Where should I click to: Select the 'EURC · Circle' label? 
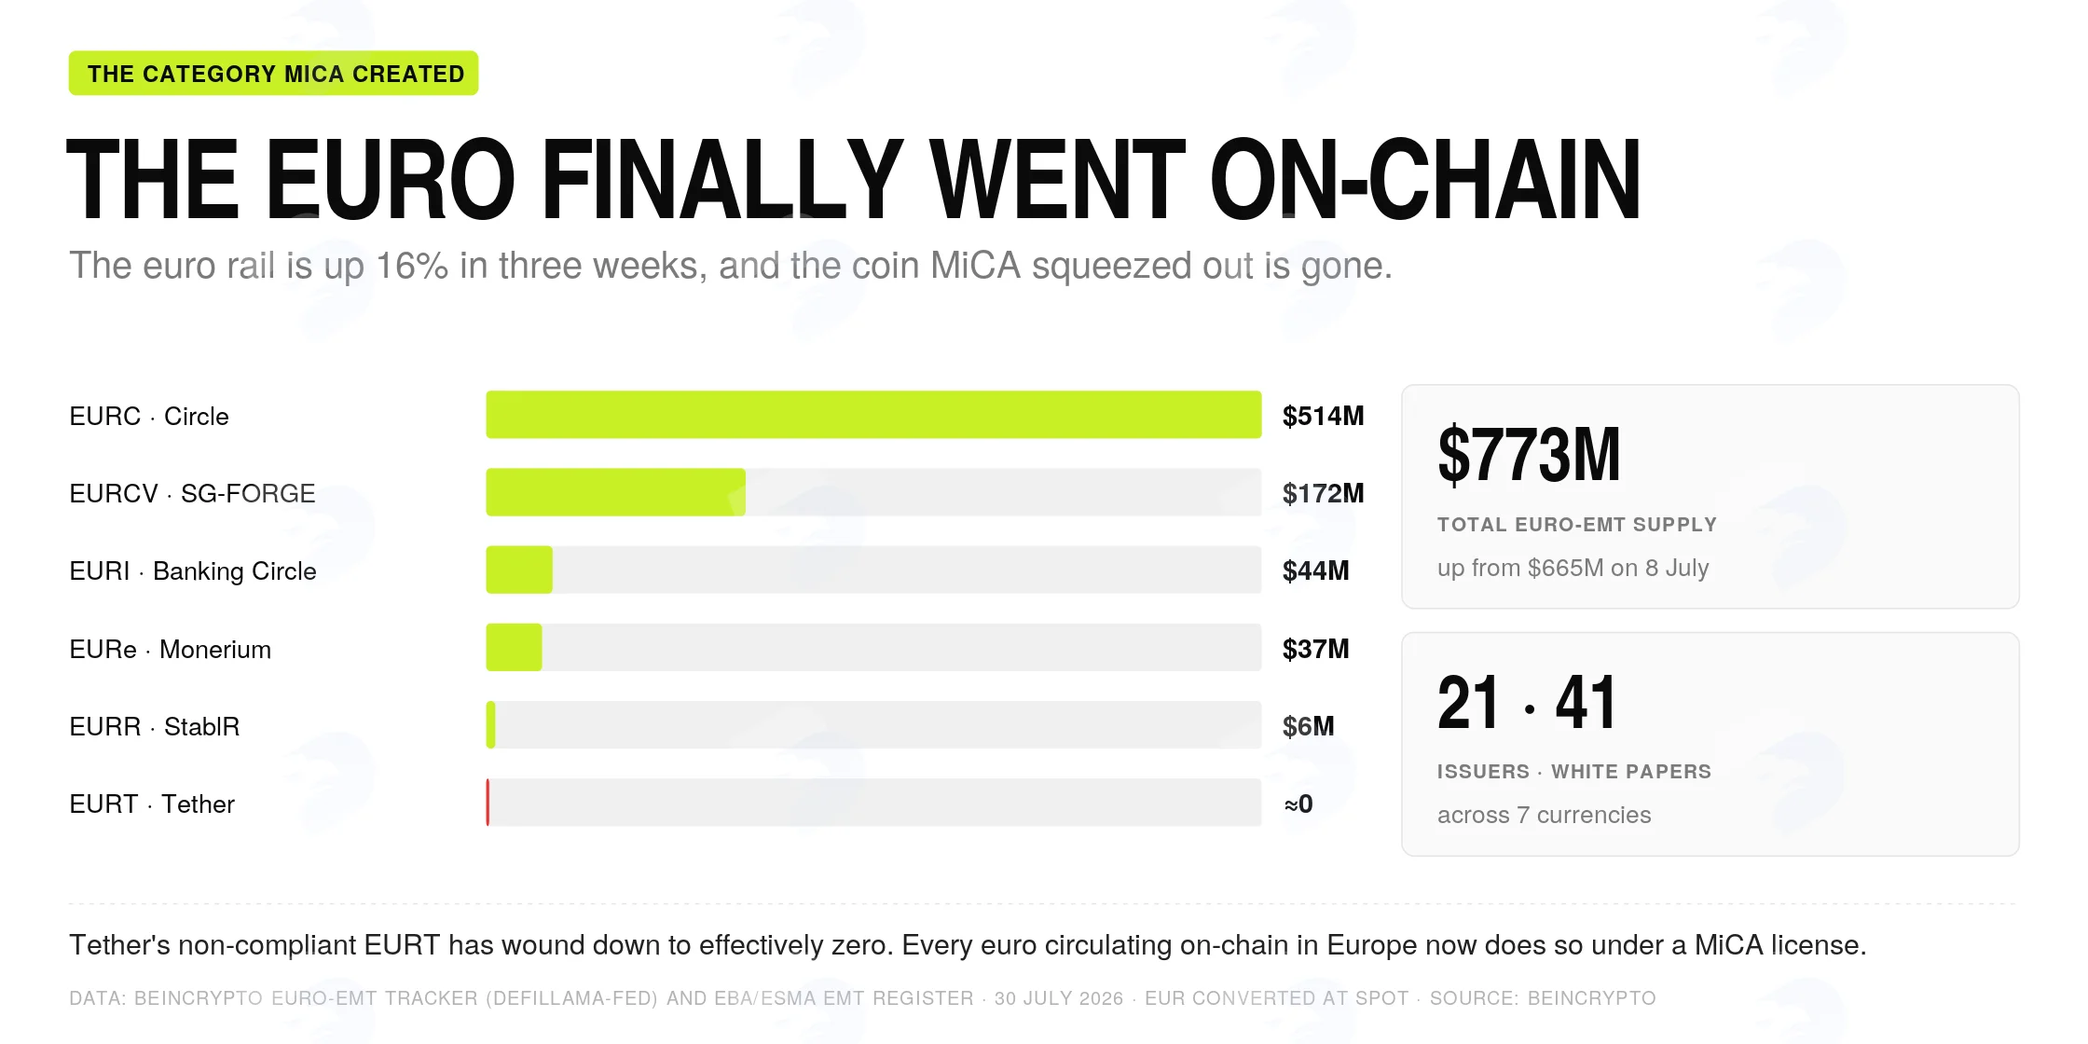click(x=149, y=416)
